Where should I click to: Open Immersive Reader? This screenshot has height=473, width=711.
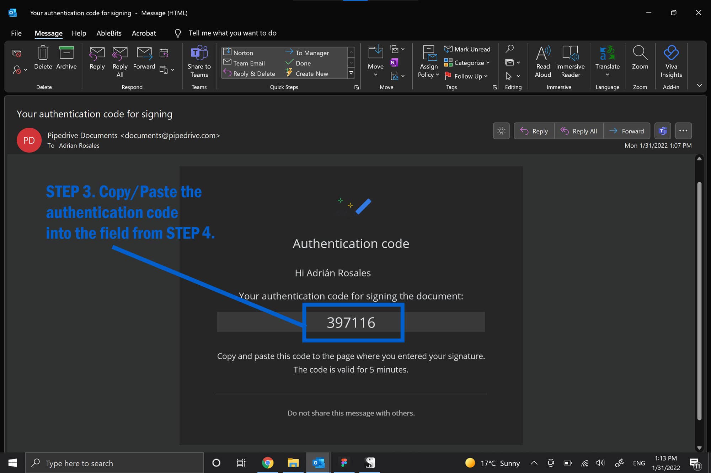570,62
